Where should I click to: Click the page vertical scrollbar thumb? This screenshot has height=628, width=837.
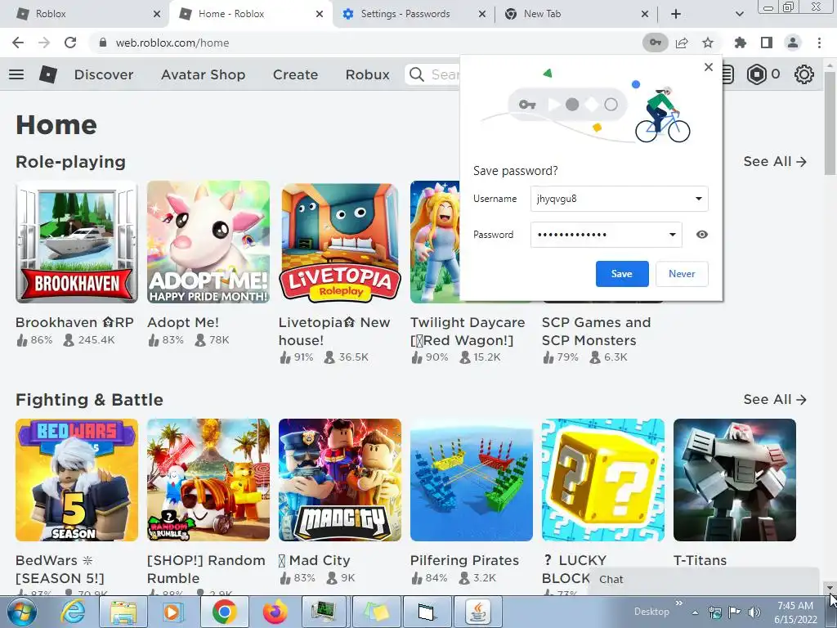point(830,123)
